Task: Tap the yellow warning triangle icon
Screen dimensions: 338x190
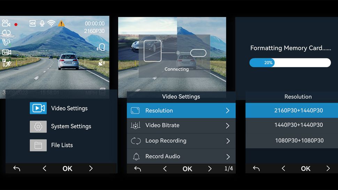Action: point(61,23)
